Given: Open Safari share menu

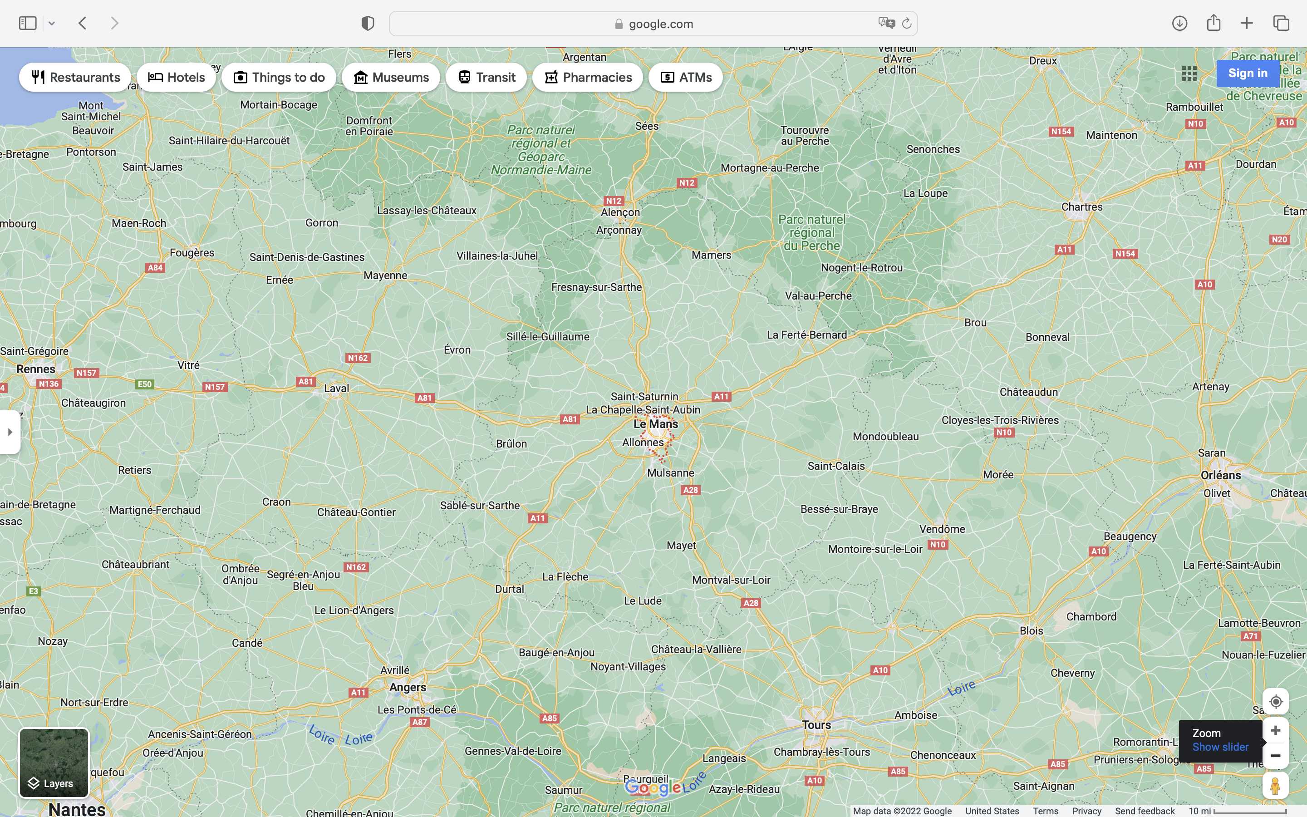Looking at the screenshot, I should [1214, 23].
